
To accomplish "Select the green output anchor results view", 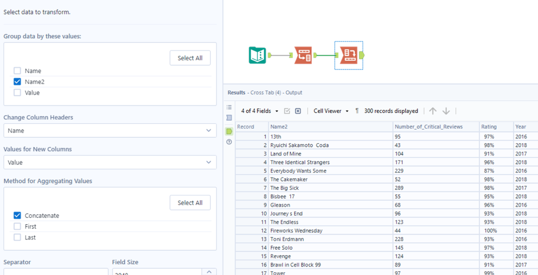I will (229, 131).
